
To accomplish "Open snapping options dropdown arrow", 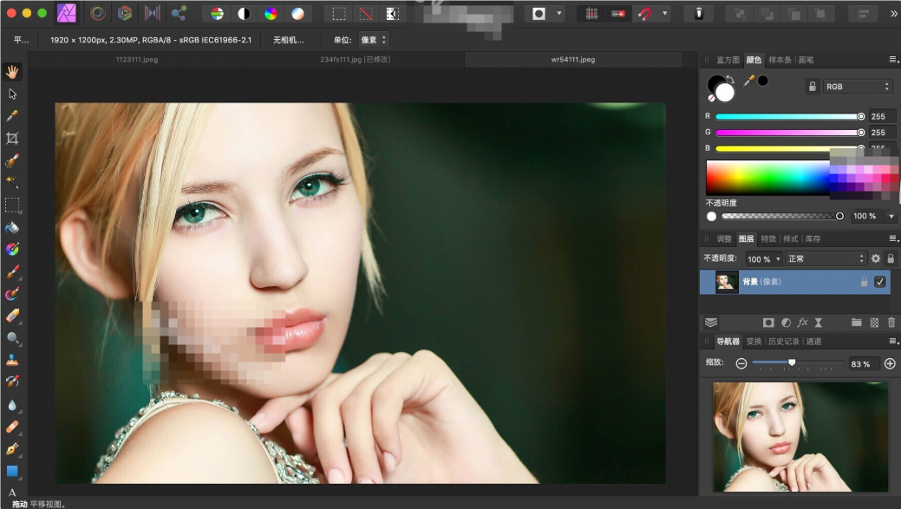I will pos(665,14).
